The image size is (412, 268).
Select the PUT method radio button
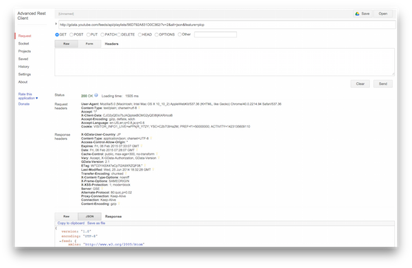tap(89, 35)
